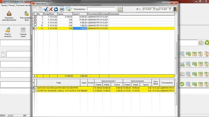Image resolution: width=209 pixels, height=117 pixels.
Task: Click the shopping cart with plus icon
Action: pyautogui.click(x=182, y=64)
